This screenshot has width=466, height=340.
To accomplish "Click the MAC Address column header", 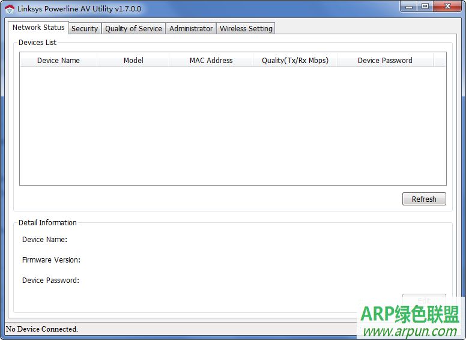I will click(x=211, y=60).
